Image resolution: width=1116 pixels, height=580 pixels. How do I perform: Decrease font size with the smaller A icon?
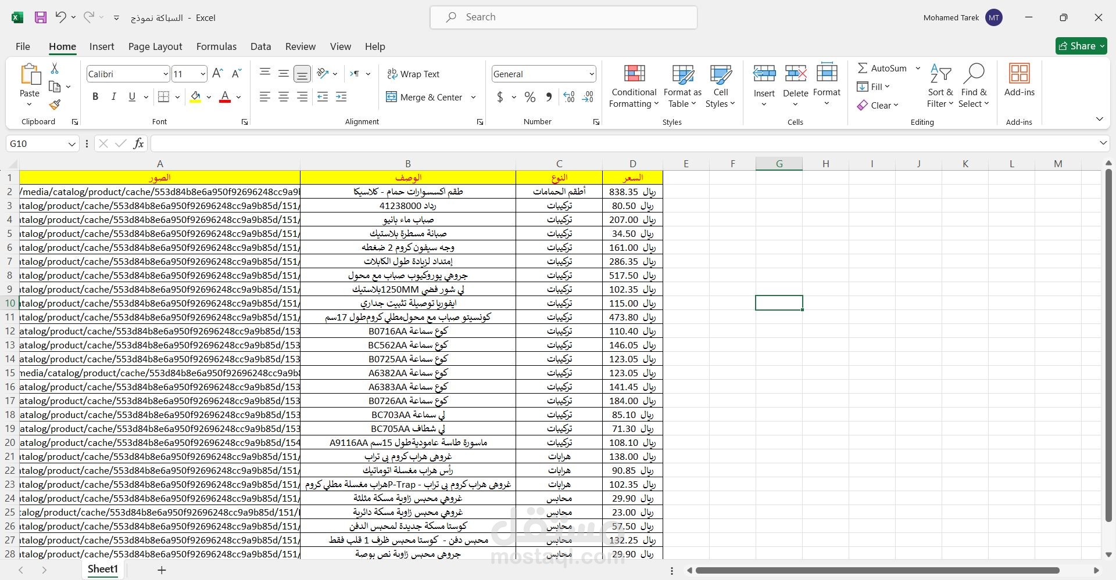coord(236,74)
